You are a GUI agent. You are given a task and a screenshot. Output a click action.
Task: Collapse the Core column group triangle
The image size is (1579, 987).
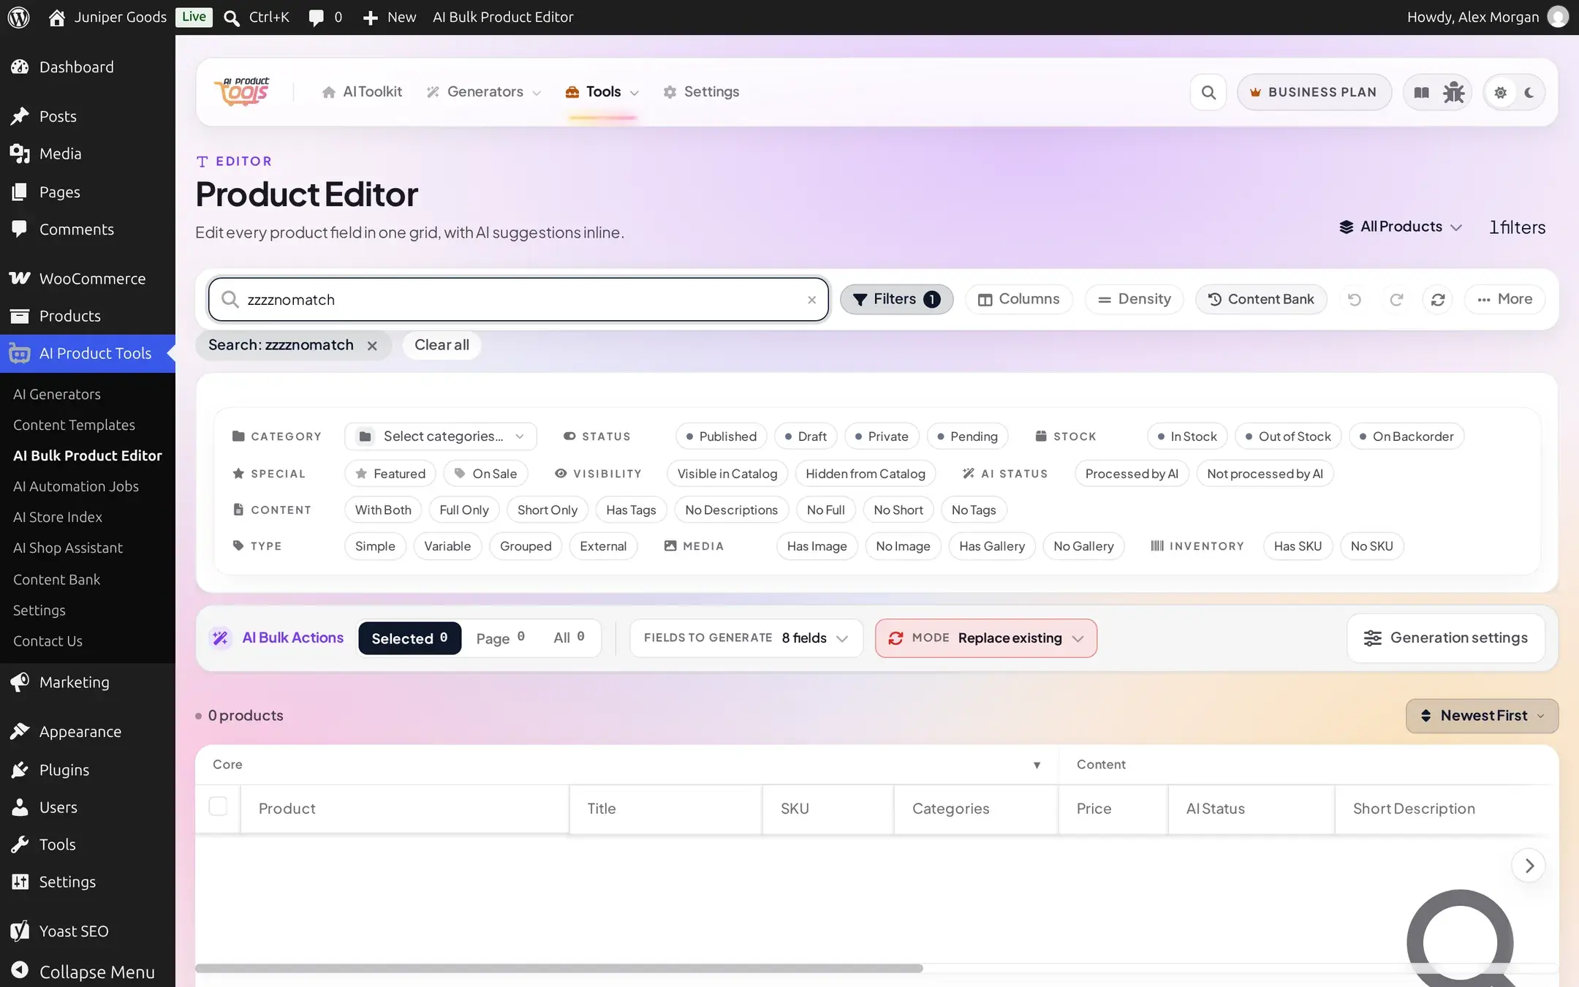tap(1037, 765)
